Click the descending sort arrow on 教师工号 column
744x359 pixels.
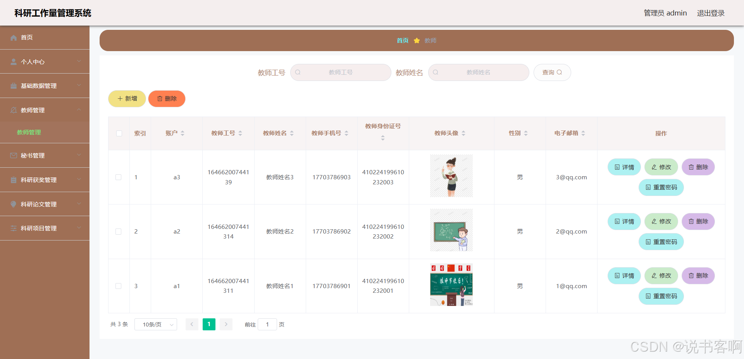[240, 135]
